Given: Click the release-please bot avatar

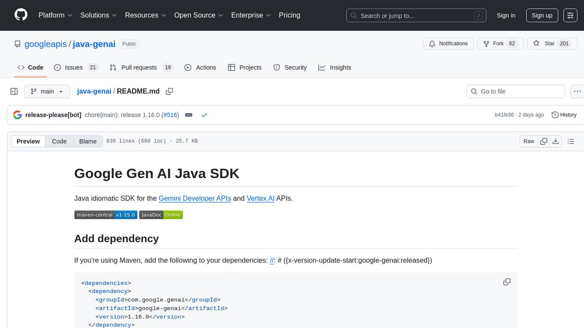Looking at the screenshot, I should click(x=18, y=115).
